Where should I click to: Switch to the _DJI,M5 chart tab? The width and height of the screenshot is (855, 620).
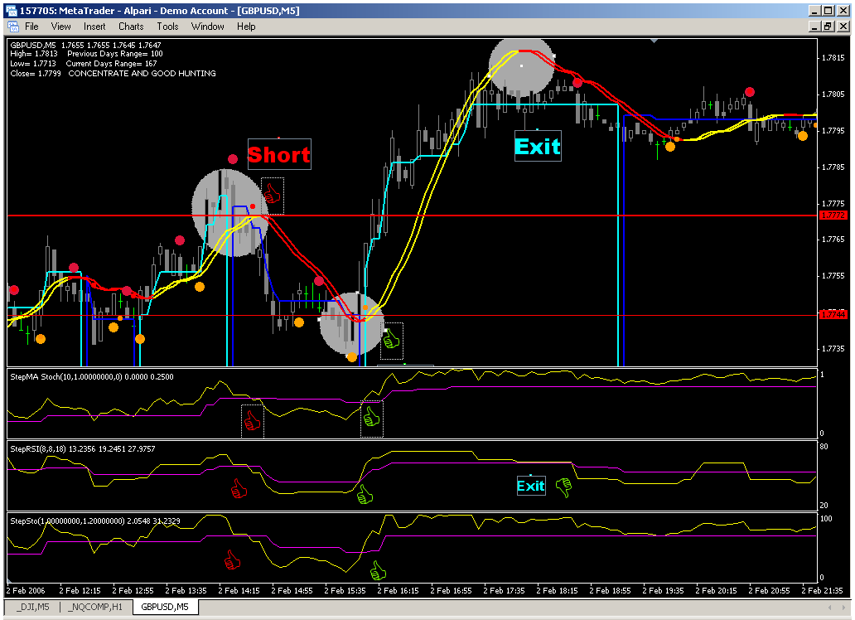32,607
